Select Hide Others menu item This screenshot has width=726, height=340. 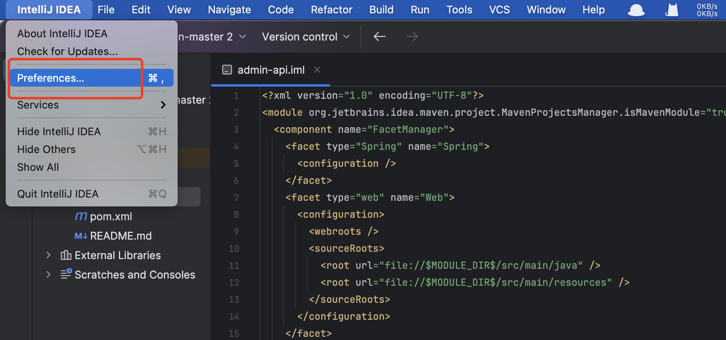pos(92,149)
